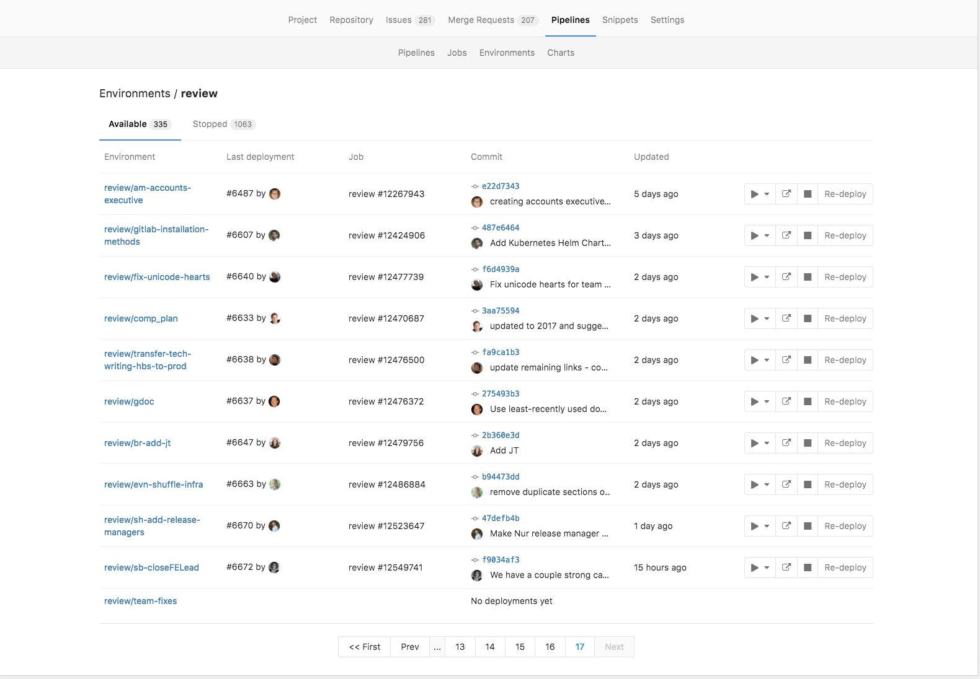Stop the review/gitlab-installation-methods environment

point(808,235)
